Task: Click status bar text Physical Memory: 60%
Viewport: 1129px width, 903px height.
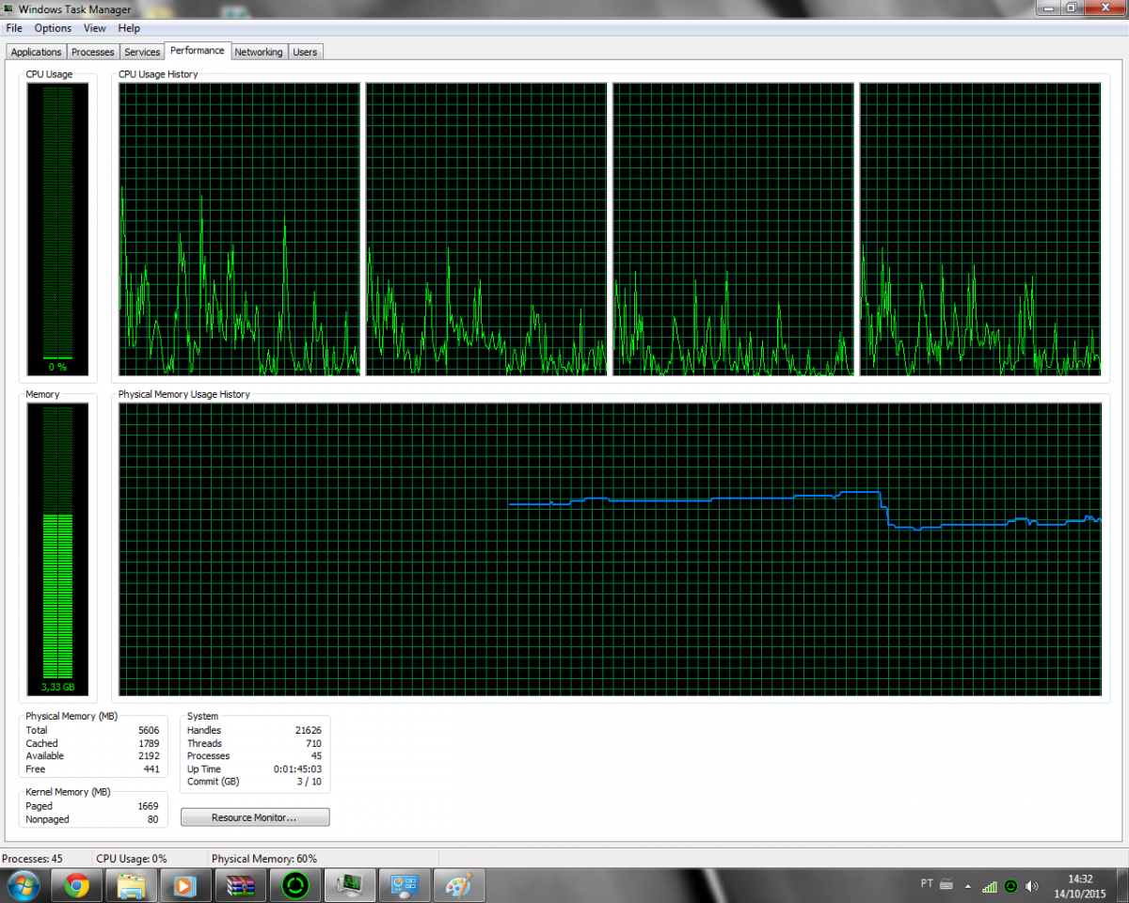Action: pos(264,859)
